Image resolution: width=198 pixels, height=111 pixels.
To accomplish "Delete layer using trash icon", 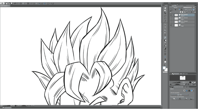I will tap(195, 12).
